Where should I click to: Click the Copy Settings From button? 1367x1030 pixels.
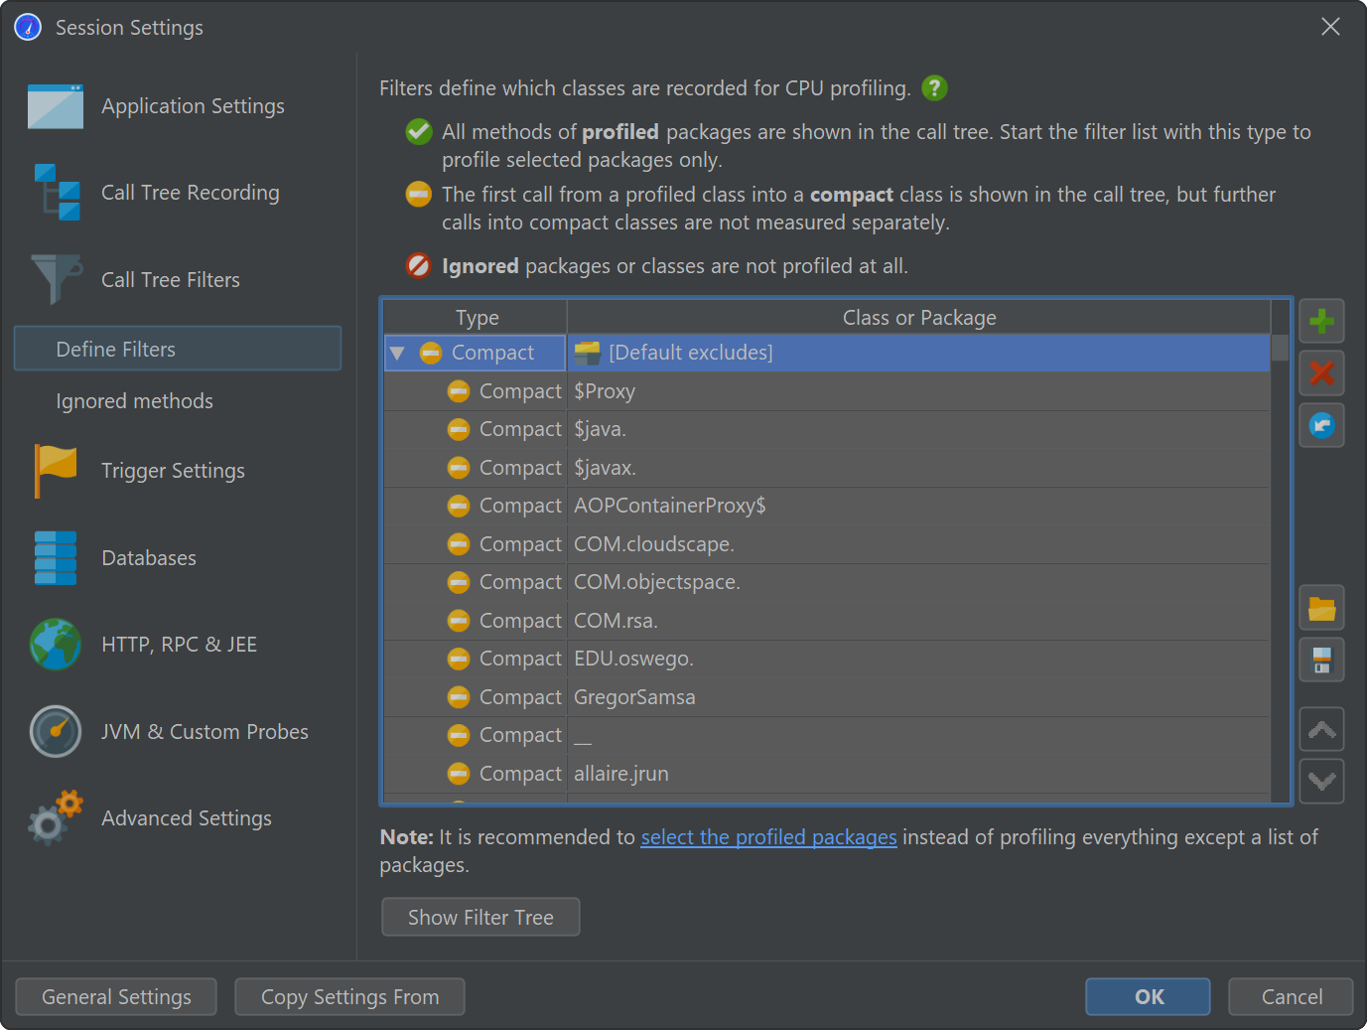[349, 997]
